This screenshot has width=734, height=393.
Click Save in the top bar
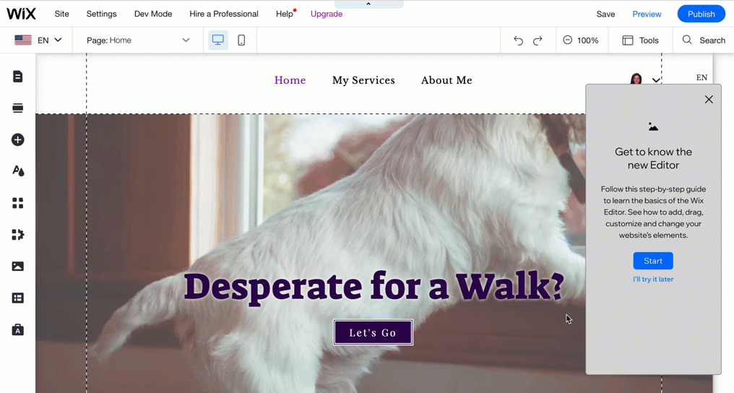coord(605,14)
